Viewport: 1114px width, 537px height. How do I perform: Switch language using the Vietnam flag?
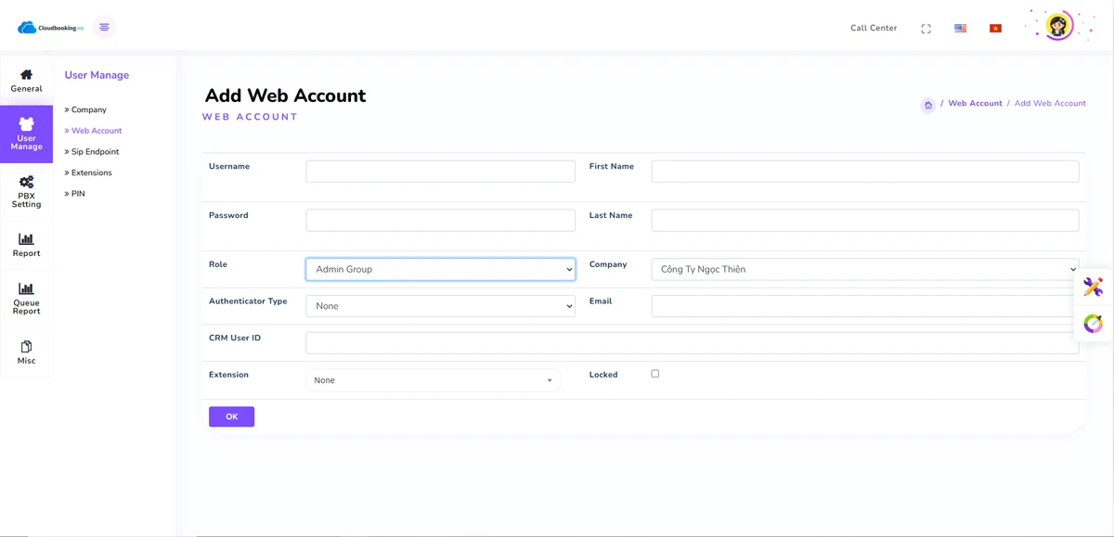coord(995,29)
